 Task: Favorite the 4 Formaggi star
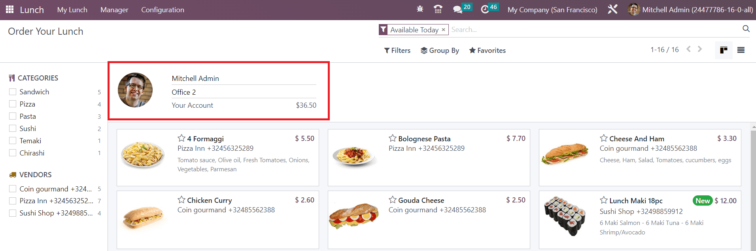(x=181, y=138)
